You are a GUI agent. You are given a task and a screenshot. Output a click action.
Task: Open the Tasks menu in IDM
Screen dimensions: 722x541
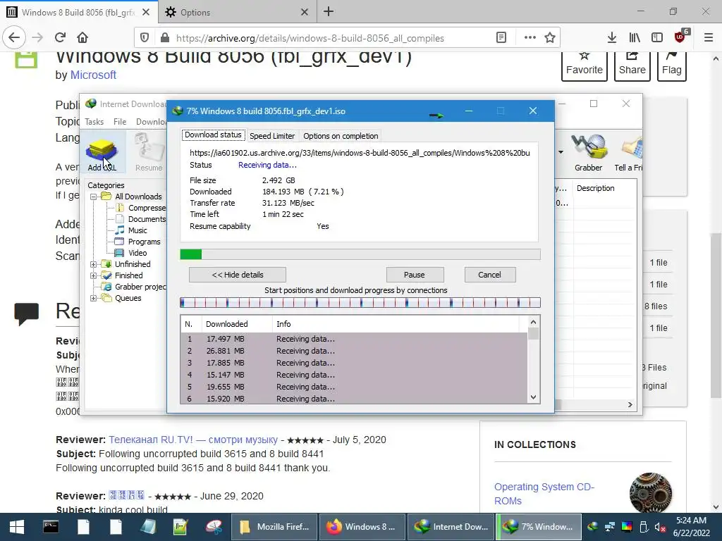coord(94,121)
